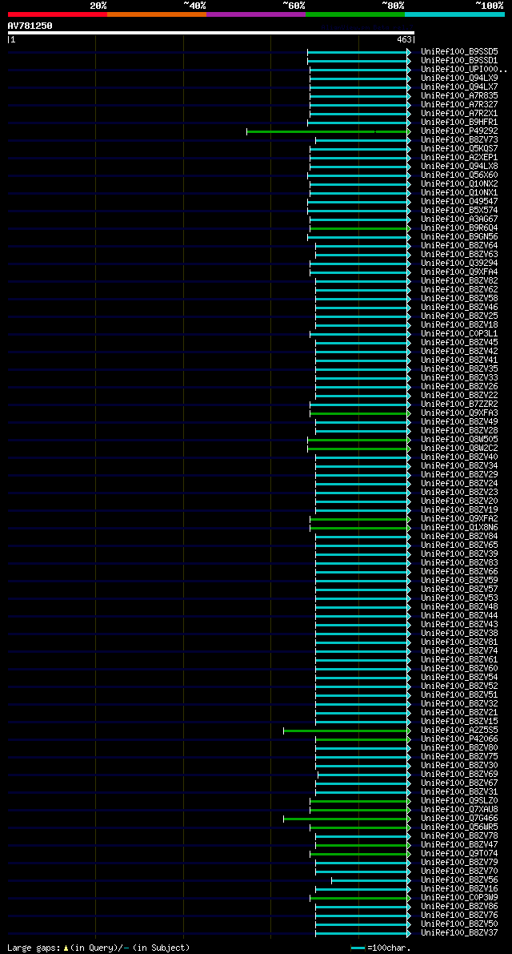Image resolution: width=512 pixels, height=954 pixels.
Task: Click the green alignment bar for A2Z5S5
Action: [346, 731]
